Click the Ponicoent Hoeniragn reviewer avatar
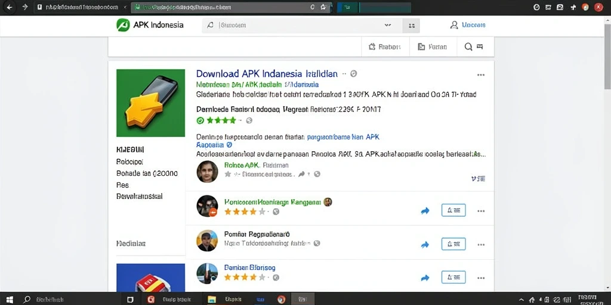Screen dimensions: 611x305 [207, 206]
